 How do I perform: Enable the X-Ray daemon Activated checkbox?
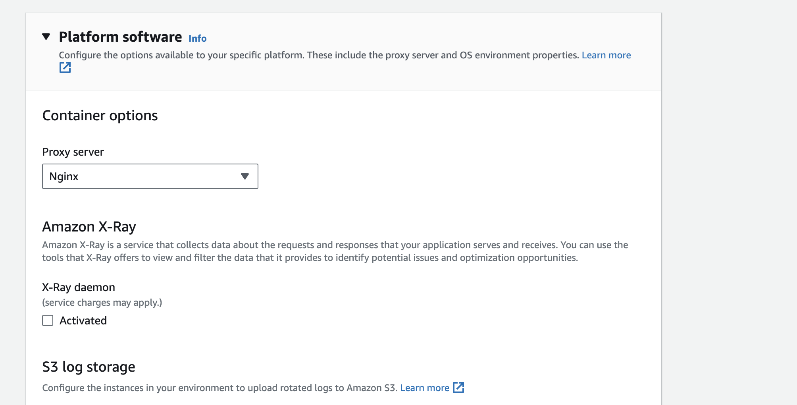48,320
